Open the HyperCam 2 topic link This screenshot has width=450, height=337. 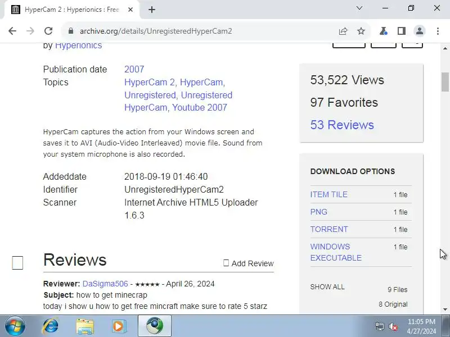[150, 82]
